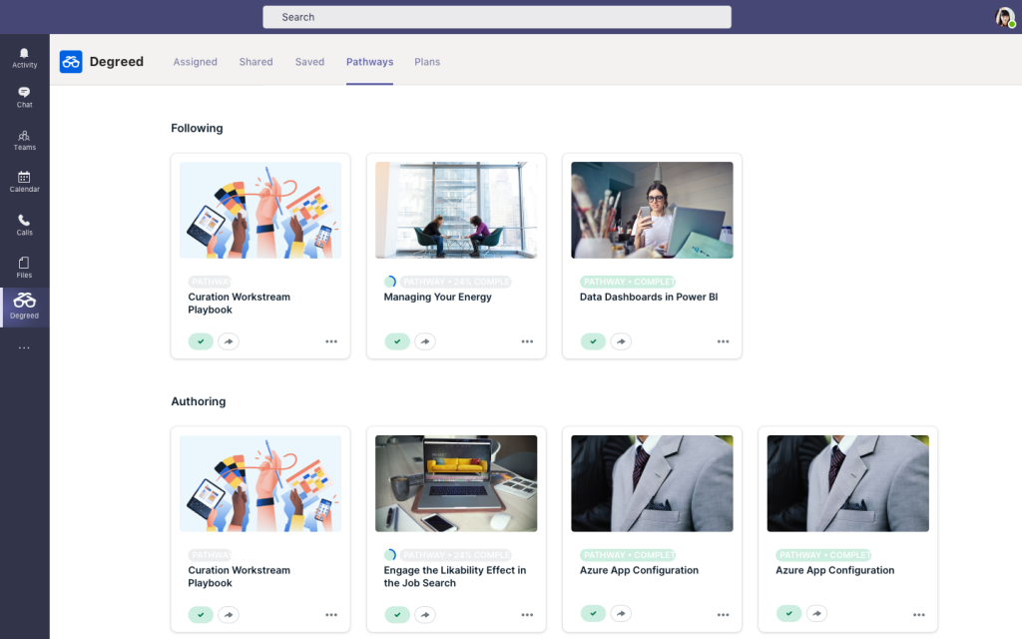Image resolution: width=1022 pixels, height=639 pixels.
Task: Open more options for Managing Your Energy card
Action: [x=527, y=341]
